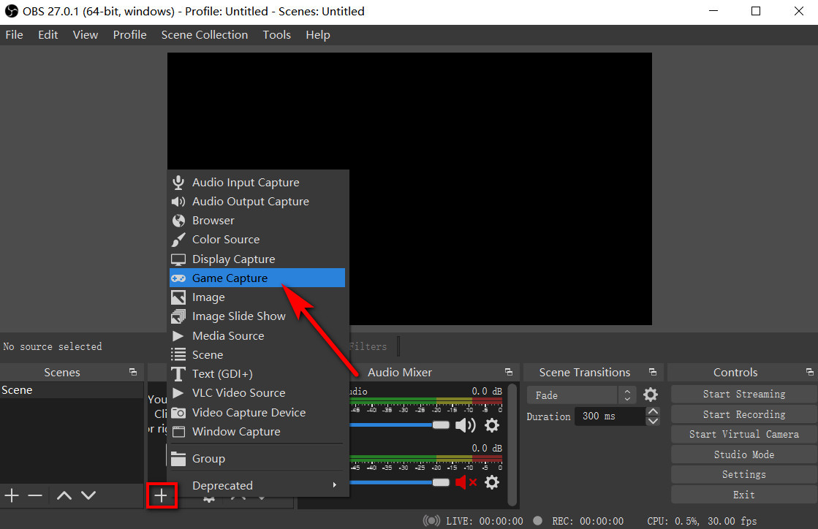Decrease transition duration with down arrow
This screenshot has height=529, width=818.
[653, 421]
